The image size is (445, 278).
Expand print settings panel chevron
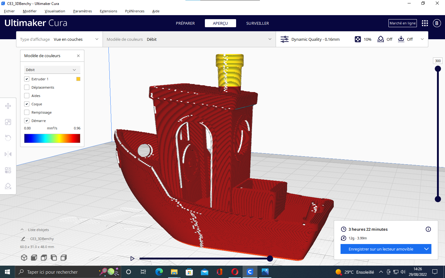click(x=422, y=39)
